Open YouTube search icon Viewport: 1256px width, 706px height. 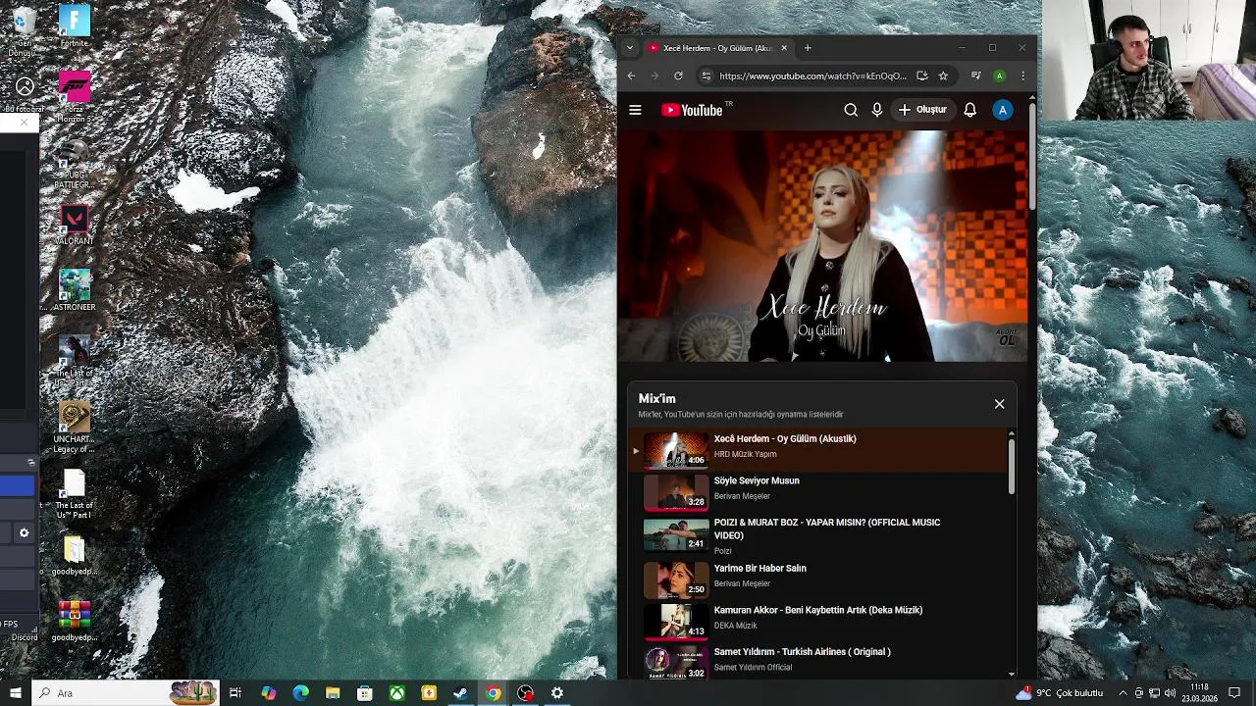tap(851, 110)
